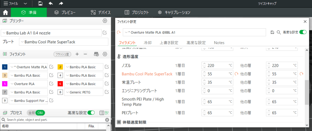Click filament 5 magenta color swatch
The image size is (312, 131).
5,84
